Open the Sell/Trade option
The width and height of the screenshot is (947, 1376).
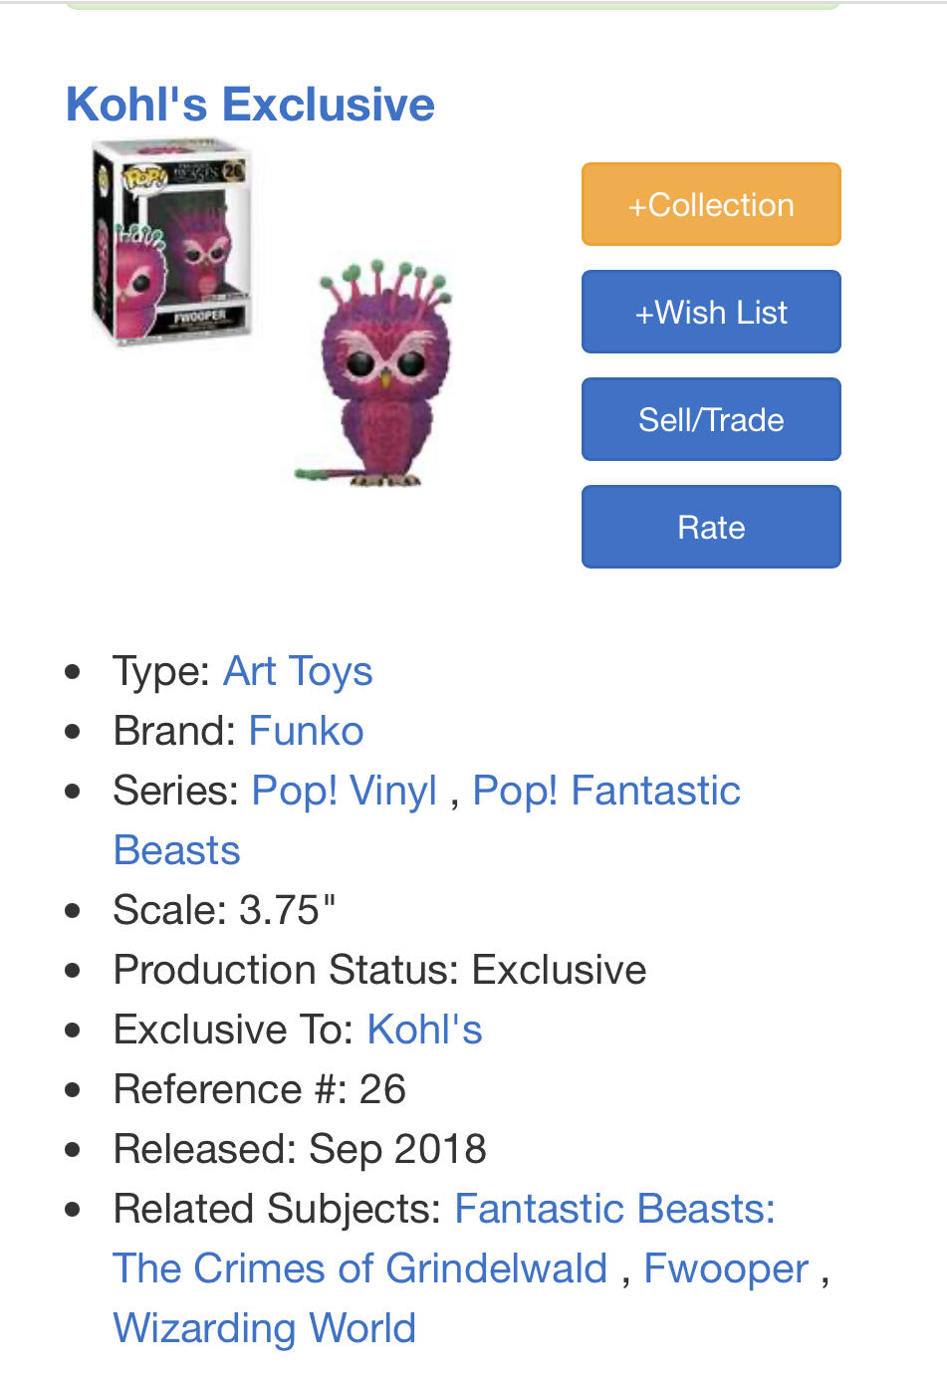pyautogui.click(x=710, y=418)
